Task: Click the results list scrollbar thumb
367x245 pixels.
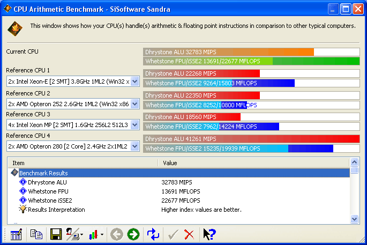Action: (354, 170)
